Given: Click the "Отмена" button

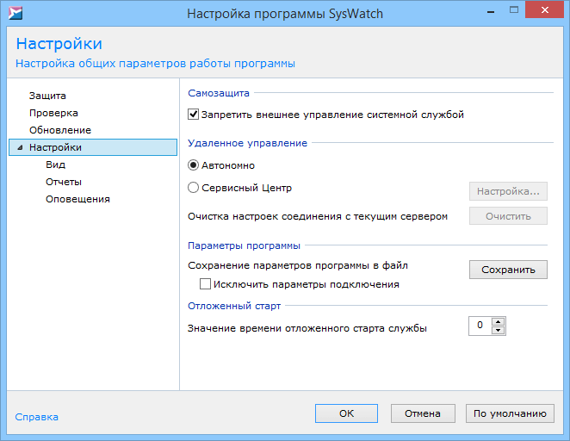Looking at the screenshot, I should [x=422, y=413].
